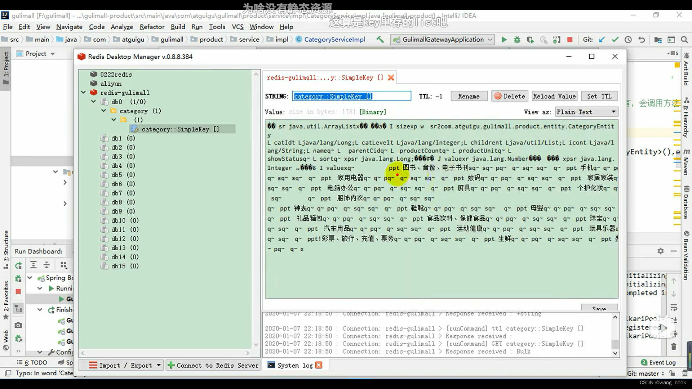
Task: Collapse the db0 database node
Action: (94, 102)
